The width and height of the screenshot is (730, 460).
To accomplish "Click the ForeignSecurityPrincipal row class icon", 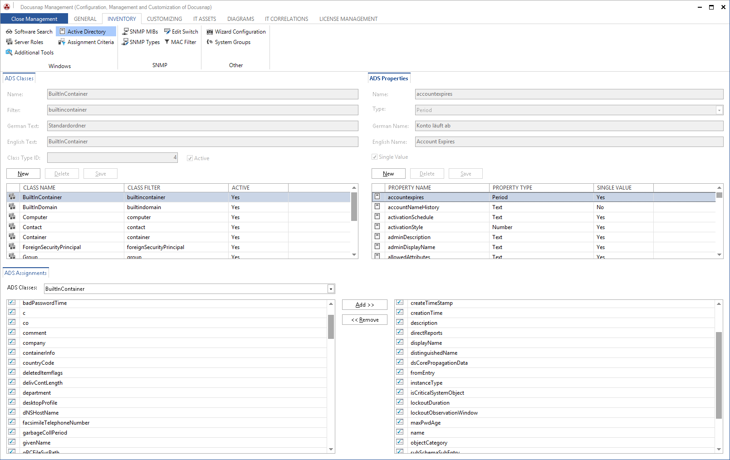I will 12,247.
